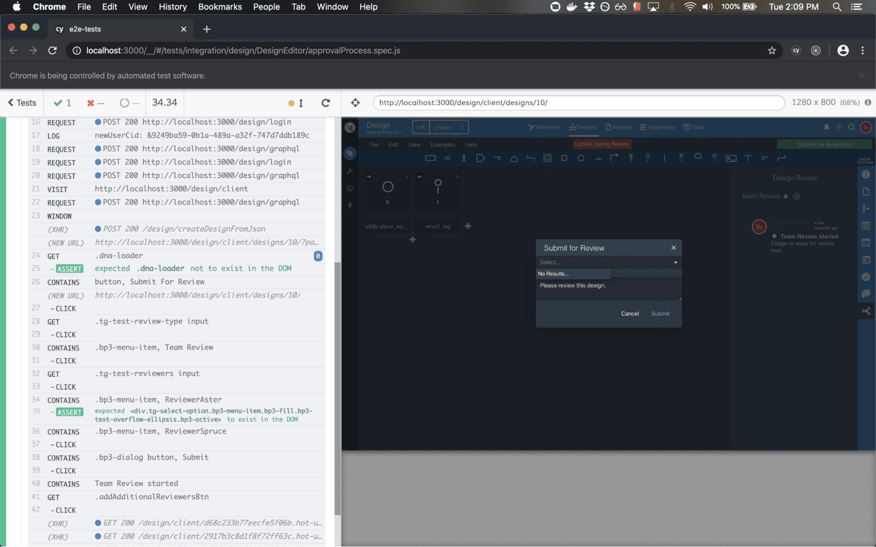Click Reply under Team Review started
This screenshot has height=547, width=876.
coord(776,251)
